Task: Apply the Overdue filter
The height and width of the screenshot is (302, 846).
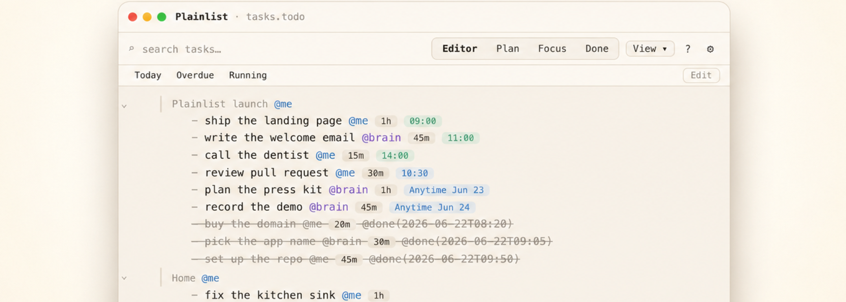Action: coord(195,75)
